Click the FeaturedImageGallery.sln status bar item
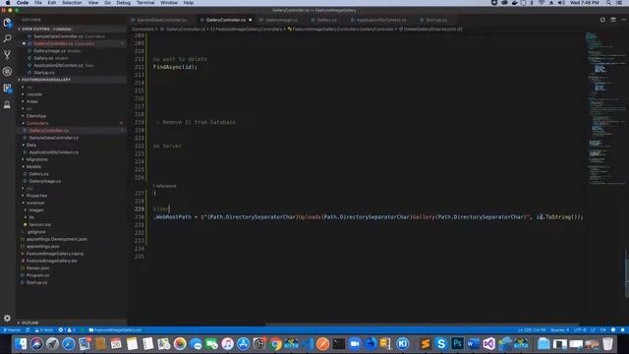The height and width of the screenshot is (354, 629). point(115,330)
